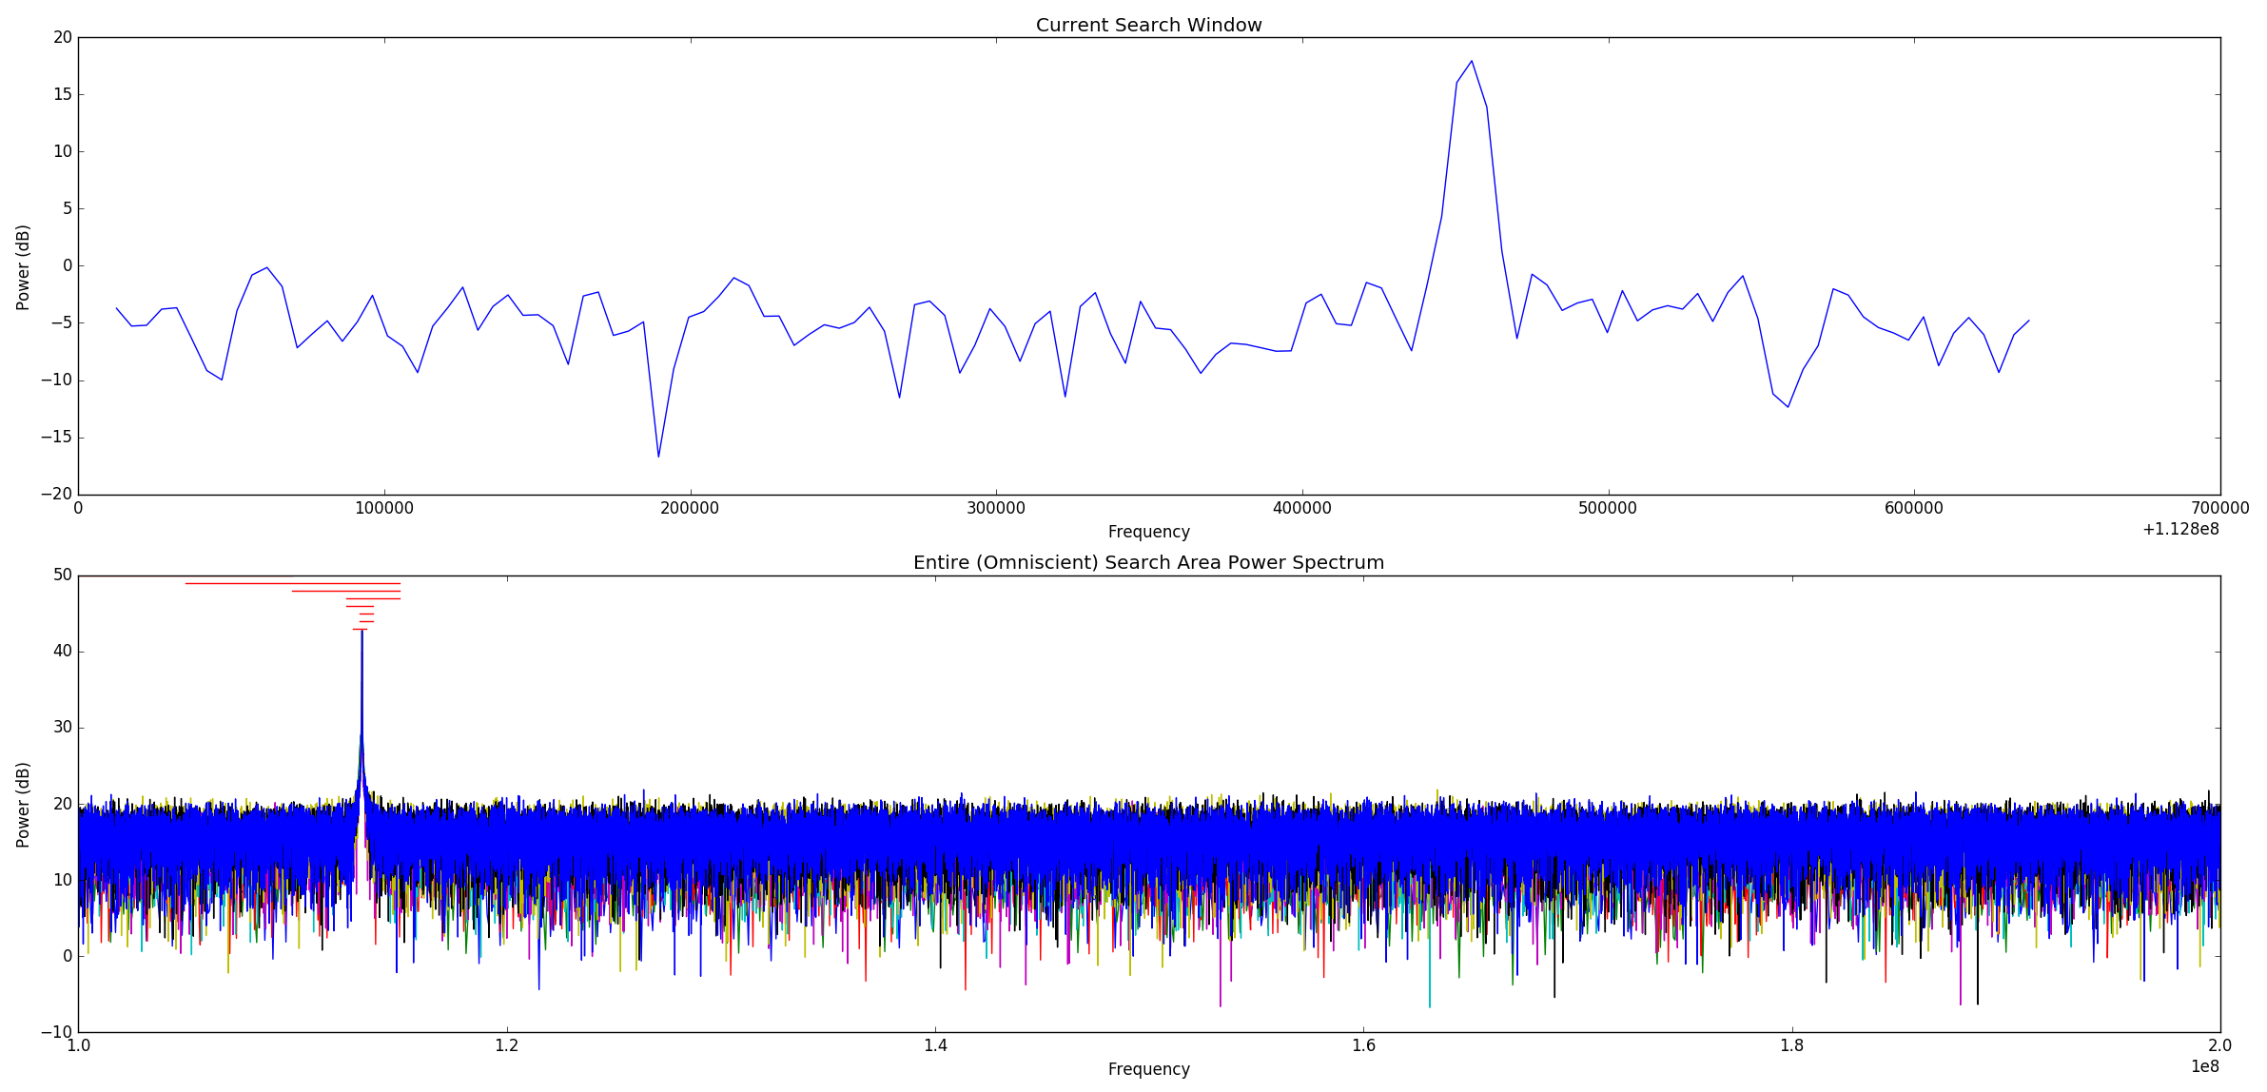Click the tallest peak in the top plot
Viewport: 2267px width, 1092px height.
click(x=1471, y=62)
